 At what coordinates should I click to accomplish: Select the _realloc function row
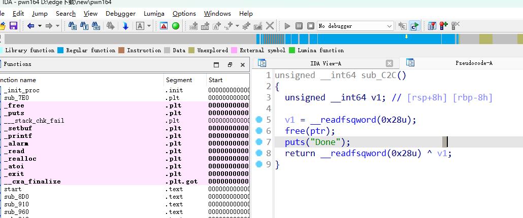coord(125,159)
